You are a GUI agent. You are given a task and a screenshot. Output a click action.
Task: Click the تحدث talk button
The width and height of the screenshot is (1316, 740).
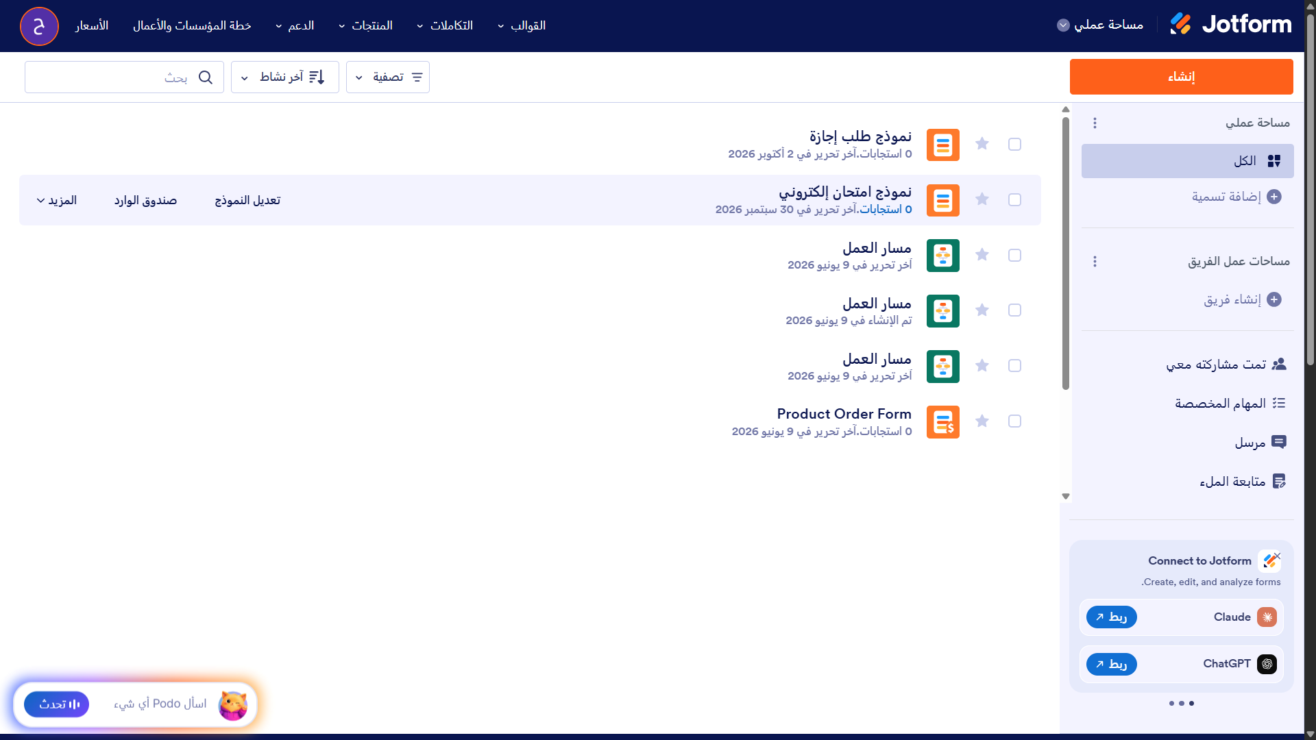(56, 704)
